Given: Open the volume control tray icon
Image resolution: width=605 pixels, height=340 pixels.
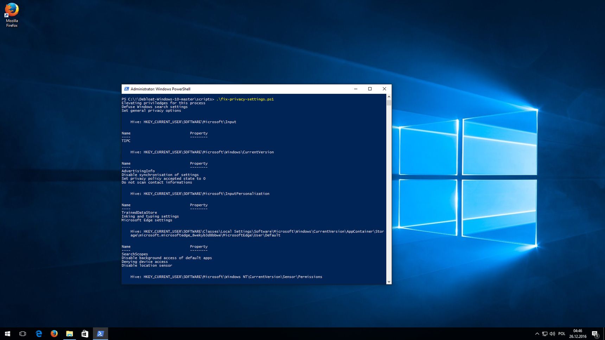Looking at the screenshot, I should (553, 334).
